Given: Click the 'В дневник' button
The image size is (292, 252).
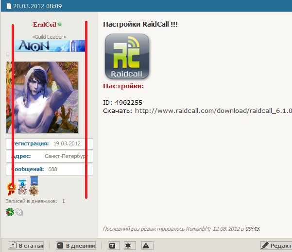Looking at the screenshot, I should click(x=76, y=246).
